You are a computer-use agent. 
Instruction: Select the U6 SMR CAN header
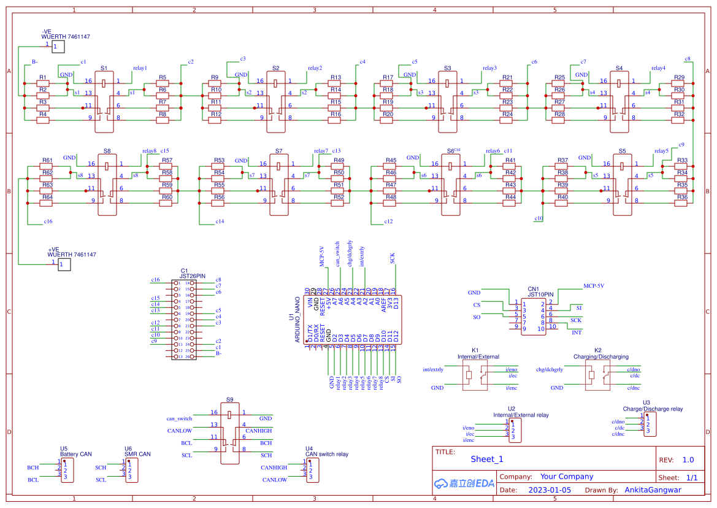point(131,469)
